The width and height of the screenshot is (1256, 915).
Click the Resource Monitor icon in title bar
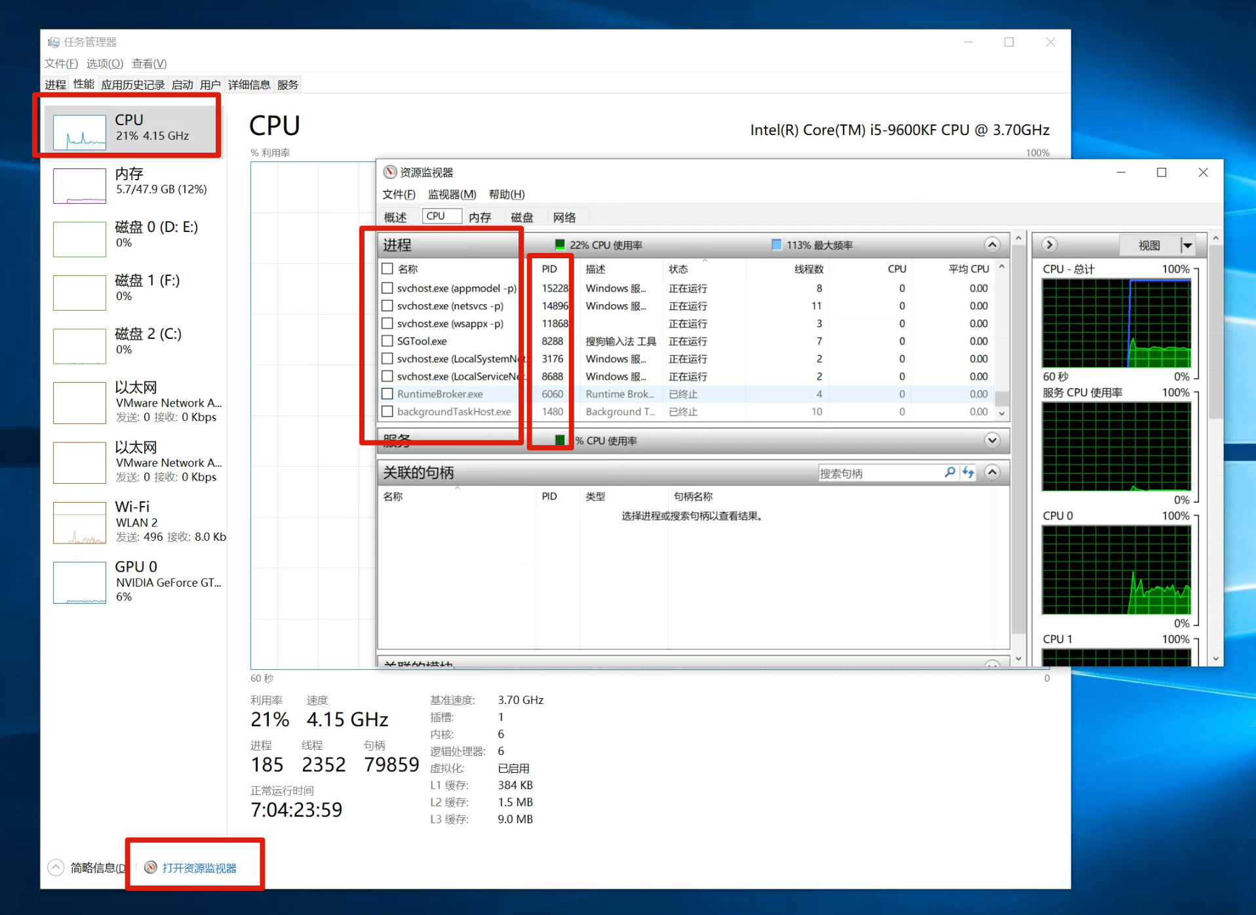point(390,172)
